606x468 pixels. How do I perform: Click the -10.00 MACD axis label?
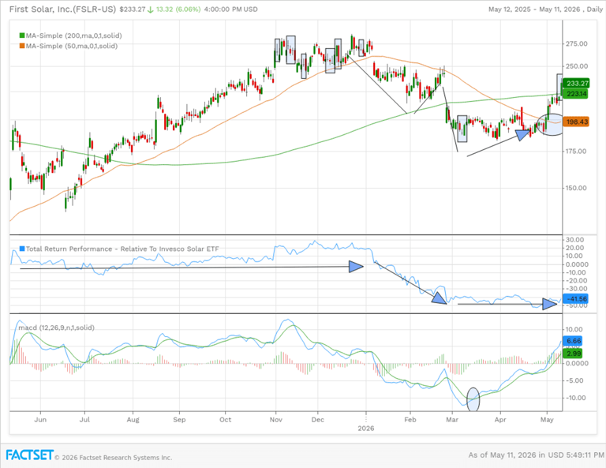(574, 398)
